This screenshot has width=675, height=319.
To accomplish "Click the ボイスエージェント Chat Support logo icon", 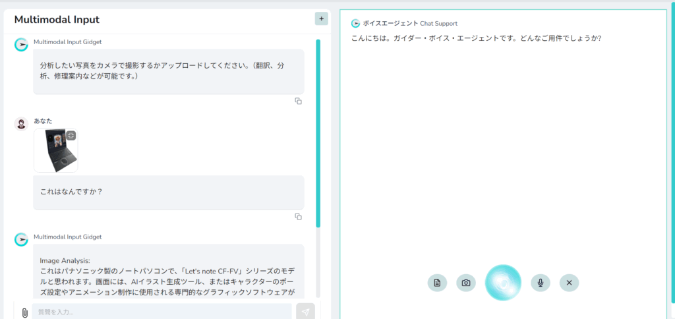I will [x=355, y=24].
